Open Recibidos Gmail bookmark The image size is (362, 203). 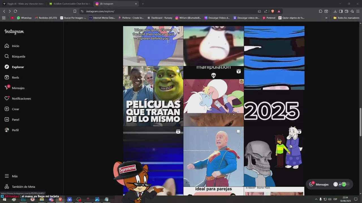coord(46,18)
